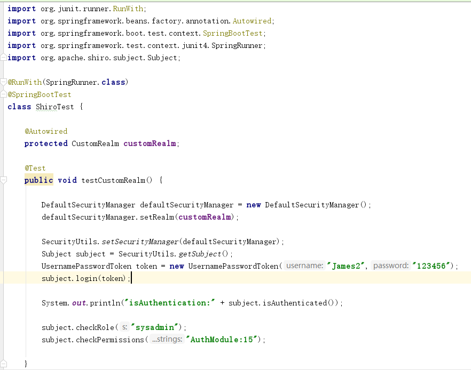Click SpringRunner in the junit4 import line

[x=237, y=45]
